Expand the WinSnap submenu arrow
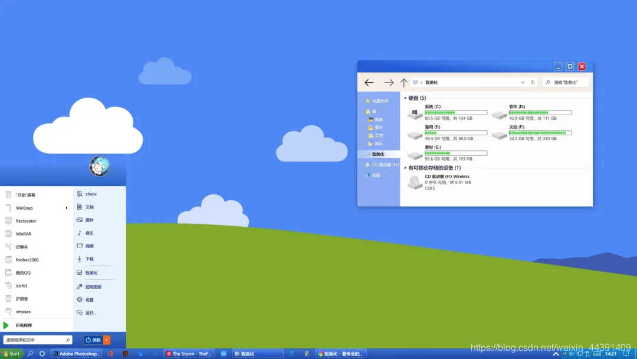Screen dimensions: 637x359 click(x=67, y=208)
